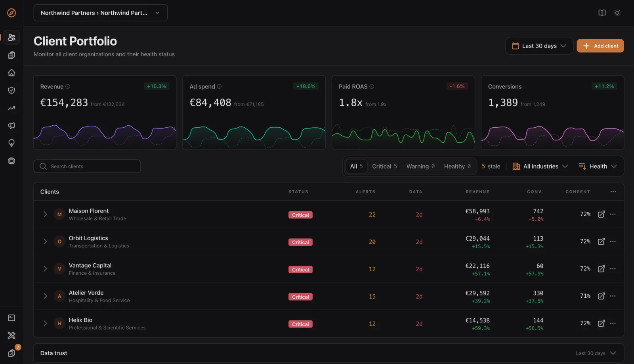This screenshot has height=364, width=634.
Task: Show info tooltip for Revenue card
Action: [68, 86]
